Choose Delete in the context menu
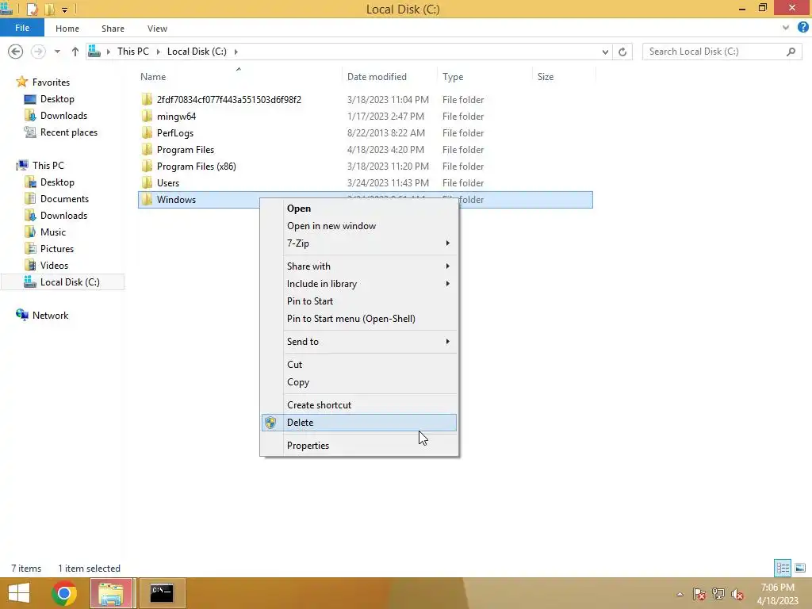 359,423
